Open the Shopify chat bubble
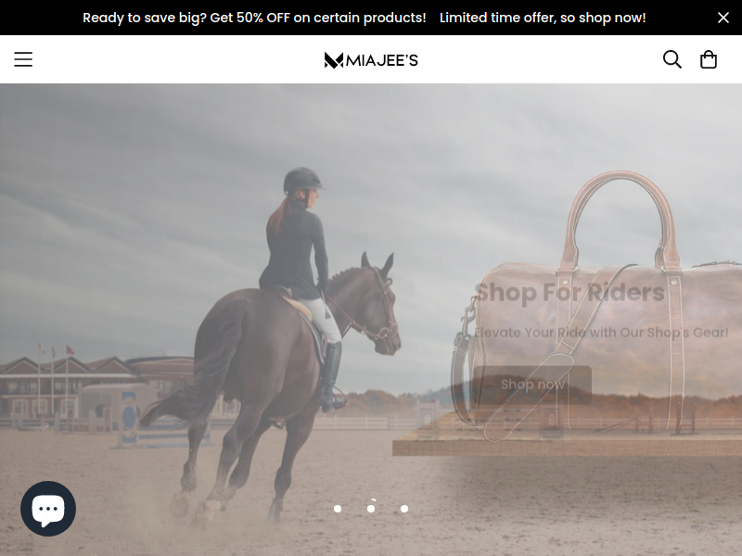Viewport: 742px width, 556px height. click(x=48, y=508)
